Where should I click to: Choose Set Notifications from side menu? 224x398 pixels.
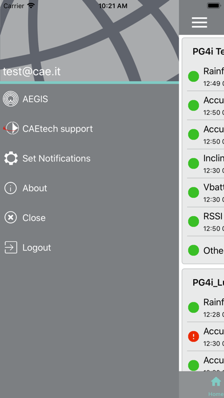point(90,158)
